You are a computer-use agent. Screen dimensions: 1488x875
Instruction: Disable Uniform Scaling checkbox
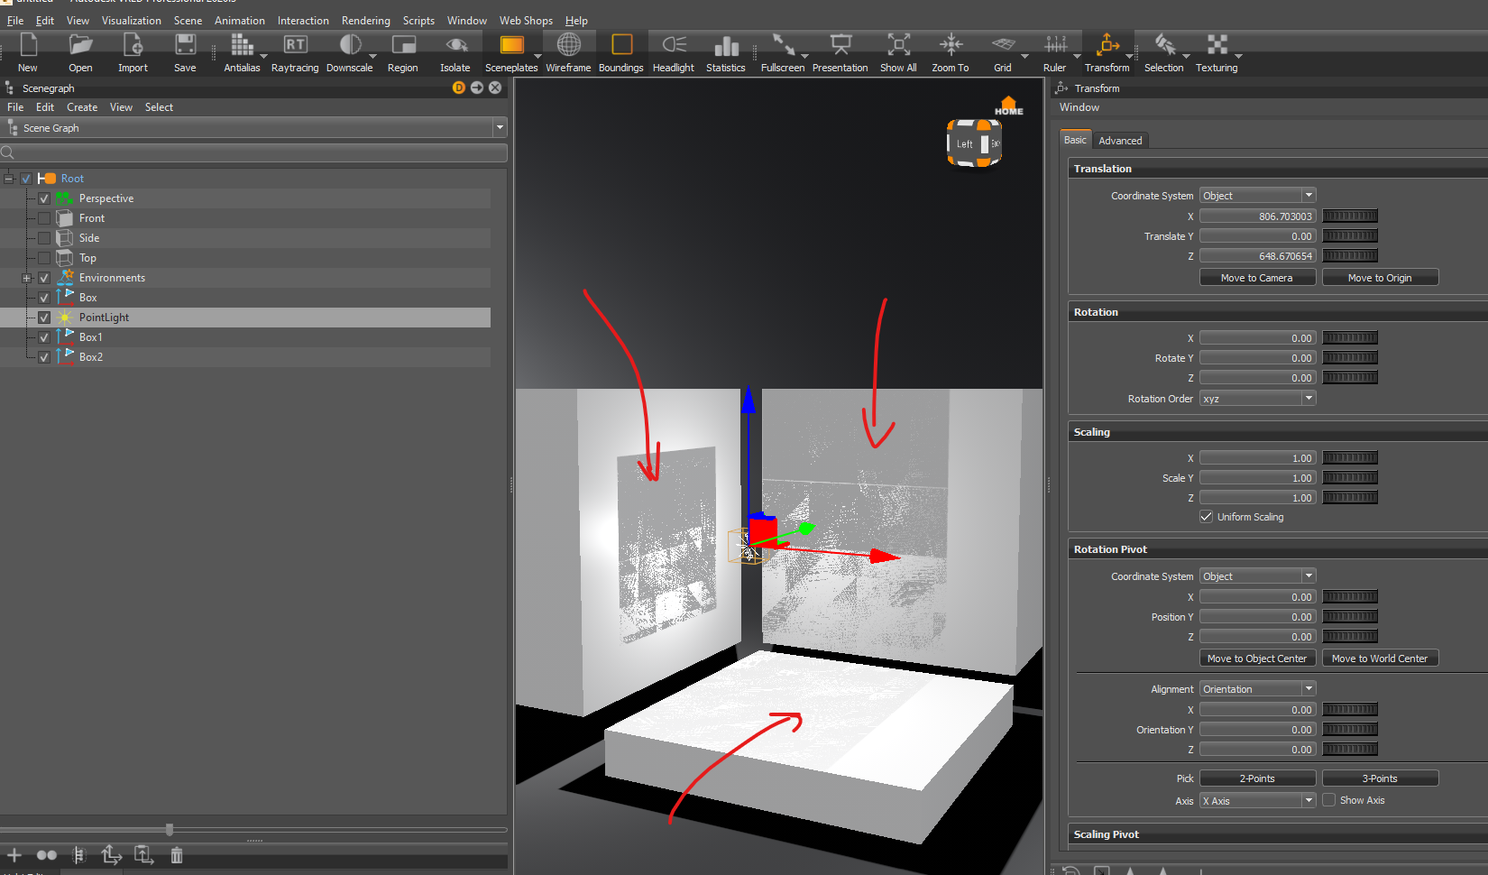(x=1206, y=517)
